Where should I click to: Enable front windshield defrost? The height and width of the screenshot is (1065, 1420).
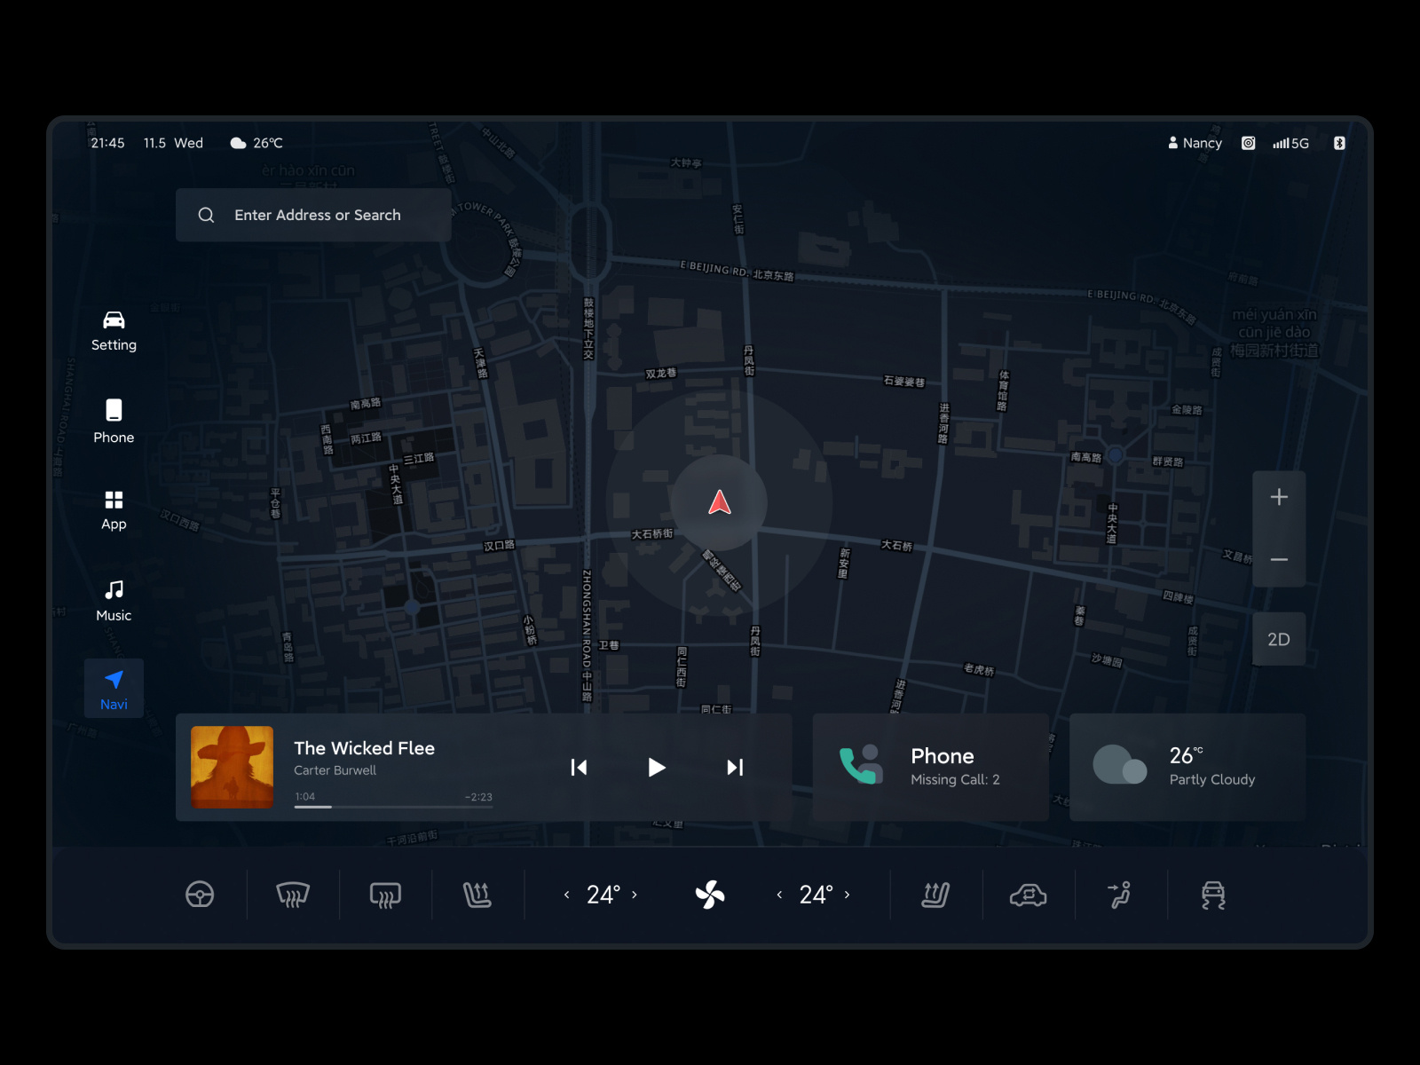(x=293, y=895)
